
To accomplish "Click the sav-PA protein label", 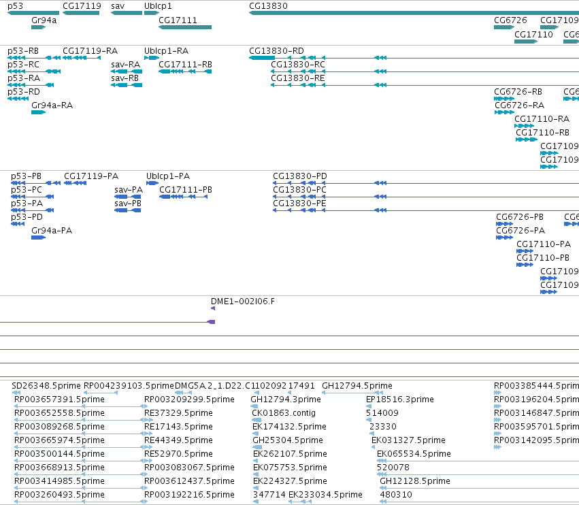I will pos(129,190).
